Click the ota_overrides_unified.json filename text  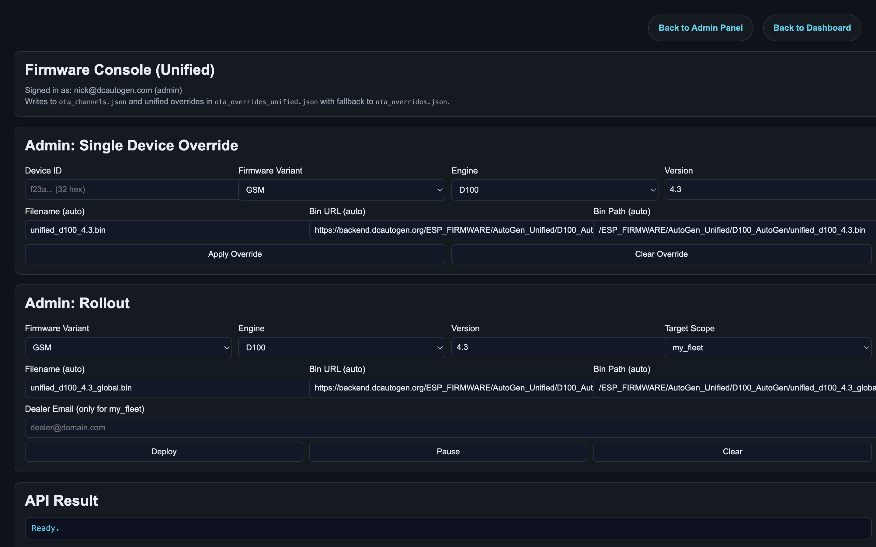click(x=266, y=102)
